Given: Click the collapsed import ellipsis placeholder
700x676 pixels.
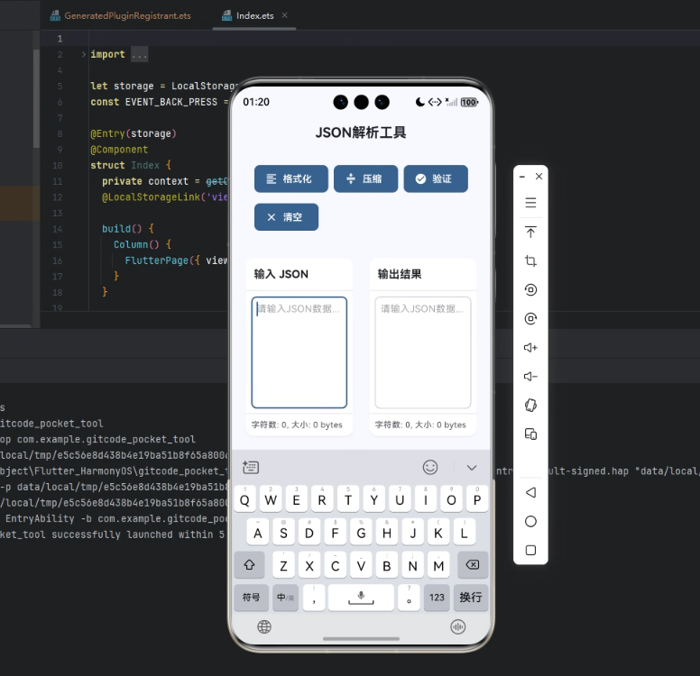Looking at the screenshot, I should click(x=139, y=54).
